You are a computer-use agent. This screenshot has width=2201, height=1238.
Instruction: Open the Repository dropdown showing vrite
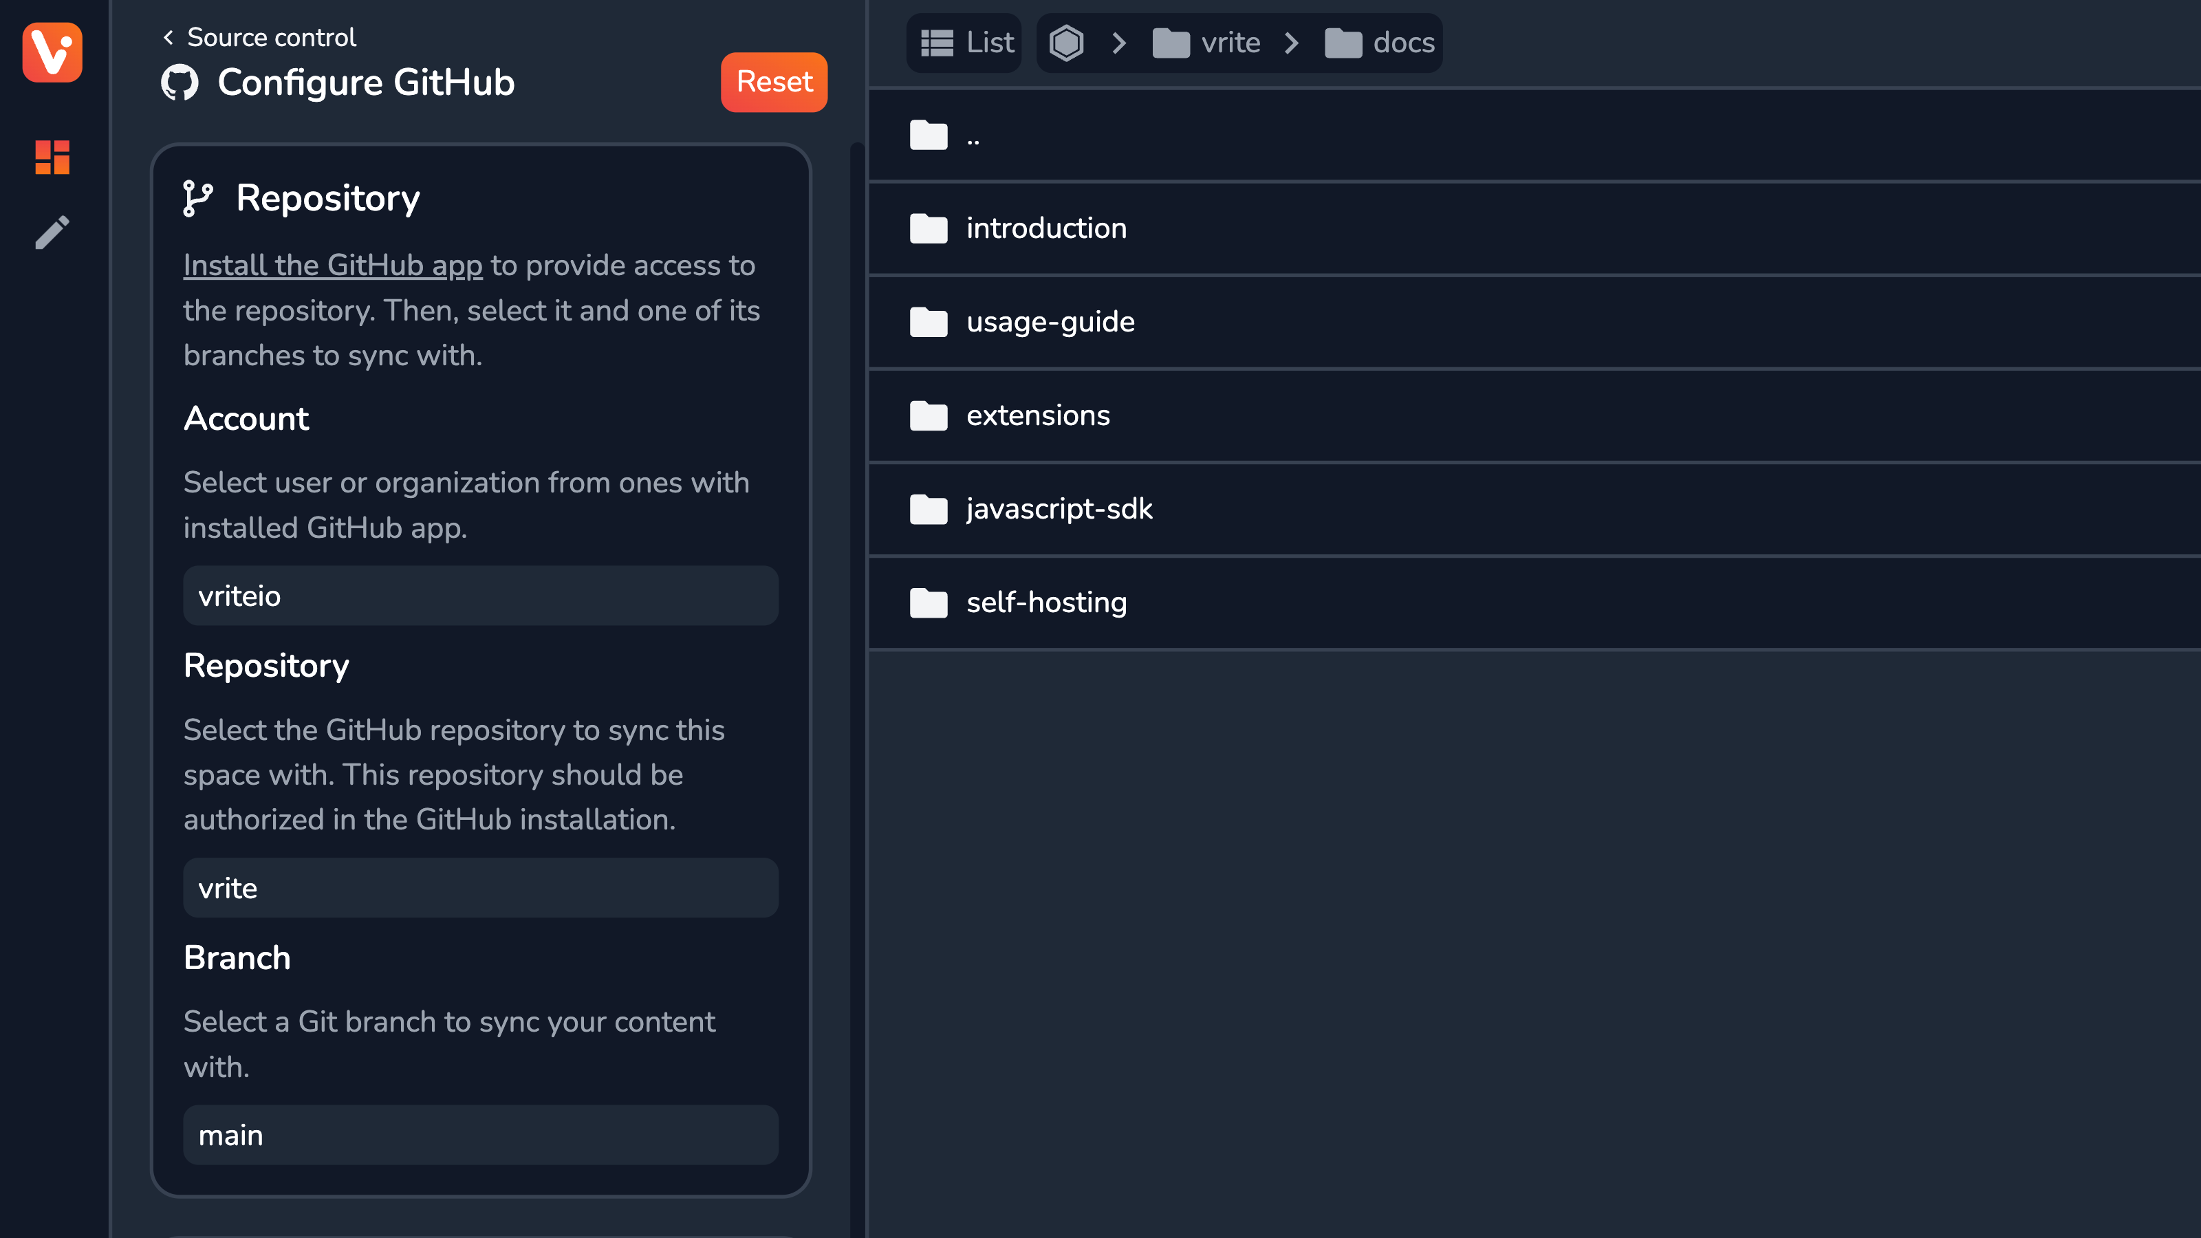click(x=481, y=888)
